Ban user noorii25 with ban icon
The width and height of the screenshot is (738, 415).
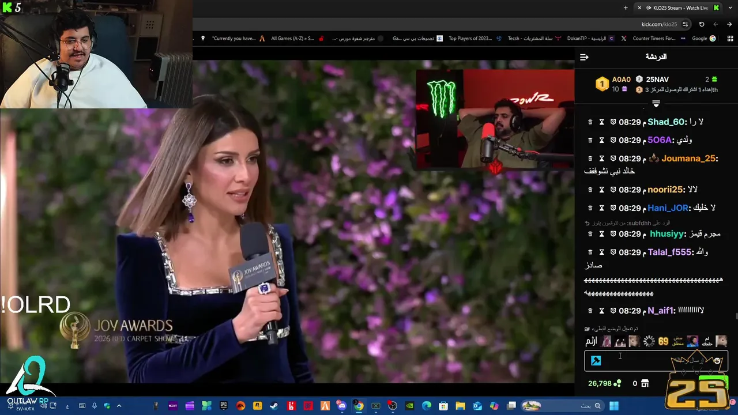[613, 190]
